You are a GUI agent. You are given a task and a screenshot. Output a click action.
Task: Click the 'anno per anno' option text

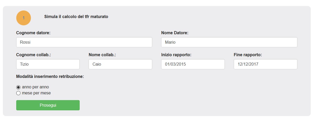point(35,87)
